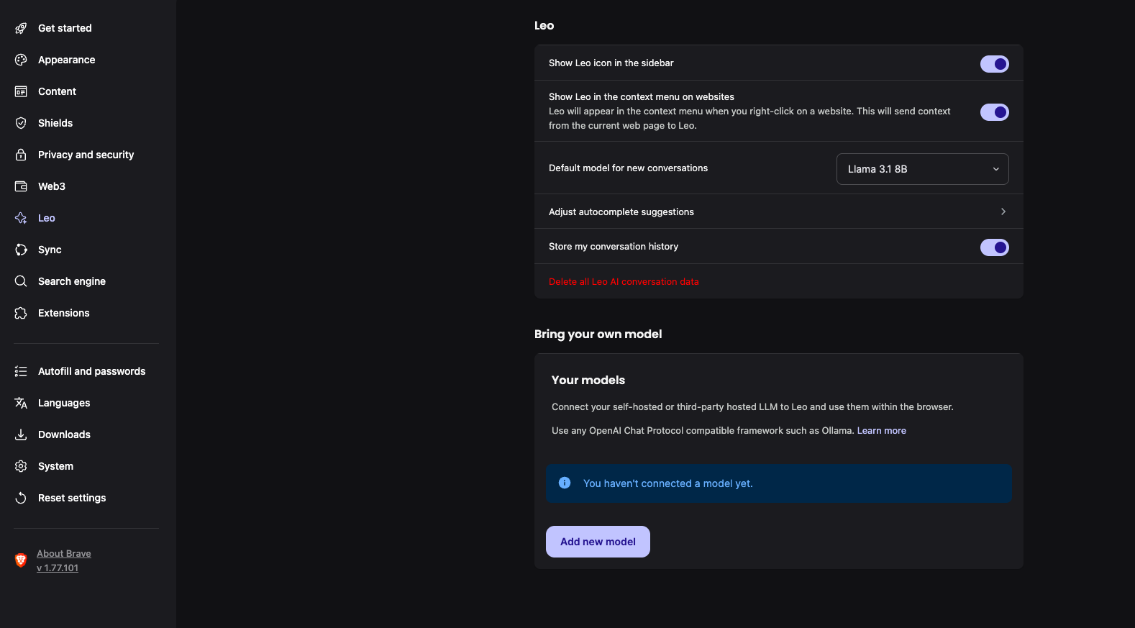The height and width of the screenshot is (628, 1135).
Task: Click the Sync icon in sidebar
Action: (21, 250)
